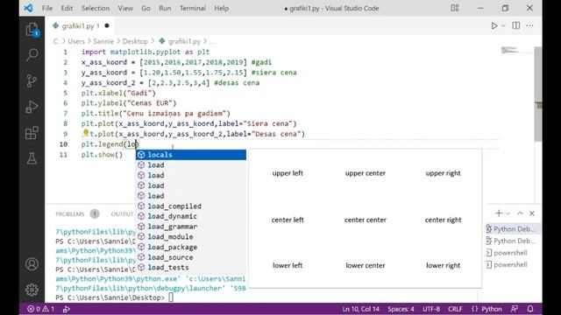Click the Sannie breadcrumb segment
The height and width of the screenshot is (315, 561).
click(103, 41)
